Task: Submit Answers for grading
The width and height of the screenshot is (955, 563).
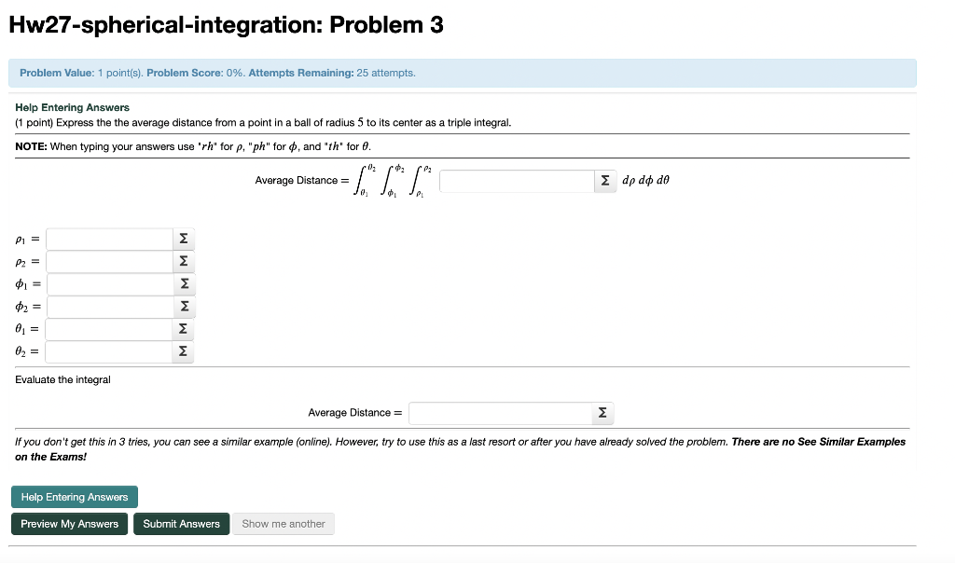Action: [x=181, y=523]
